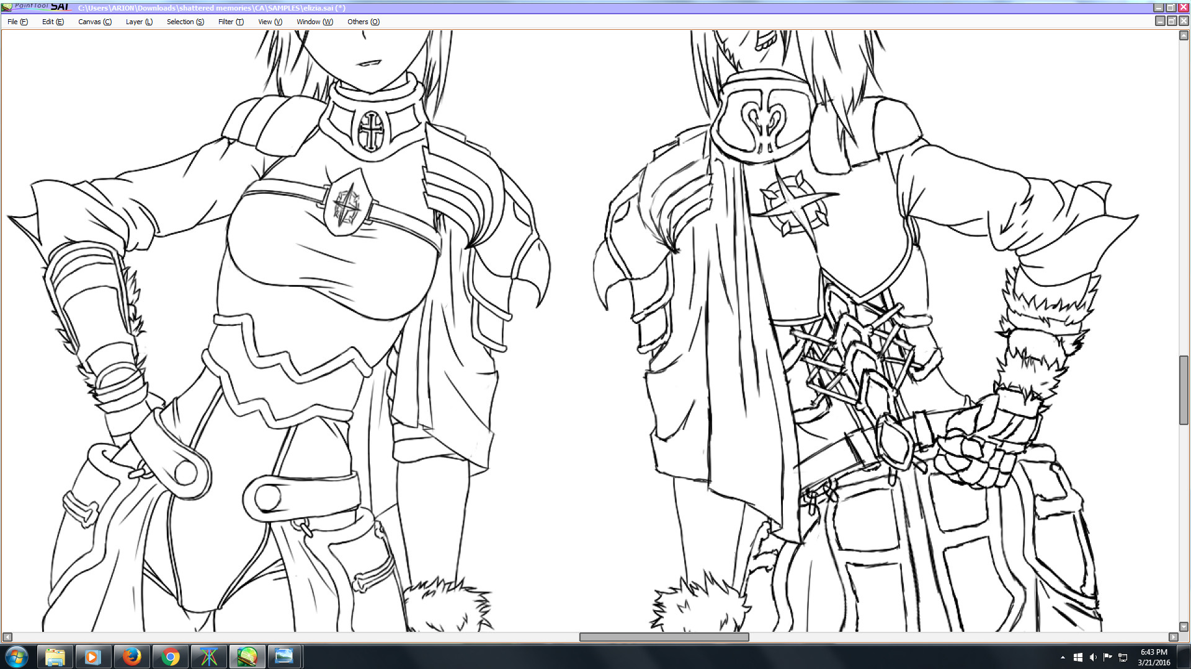Launch Xpadder from the taskbar

[x=209, y=656]
